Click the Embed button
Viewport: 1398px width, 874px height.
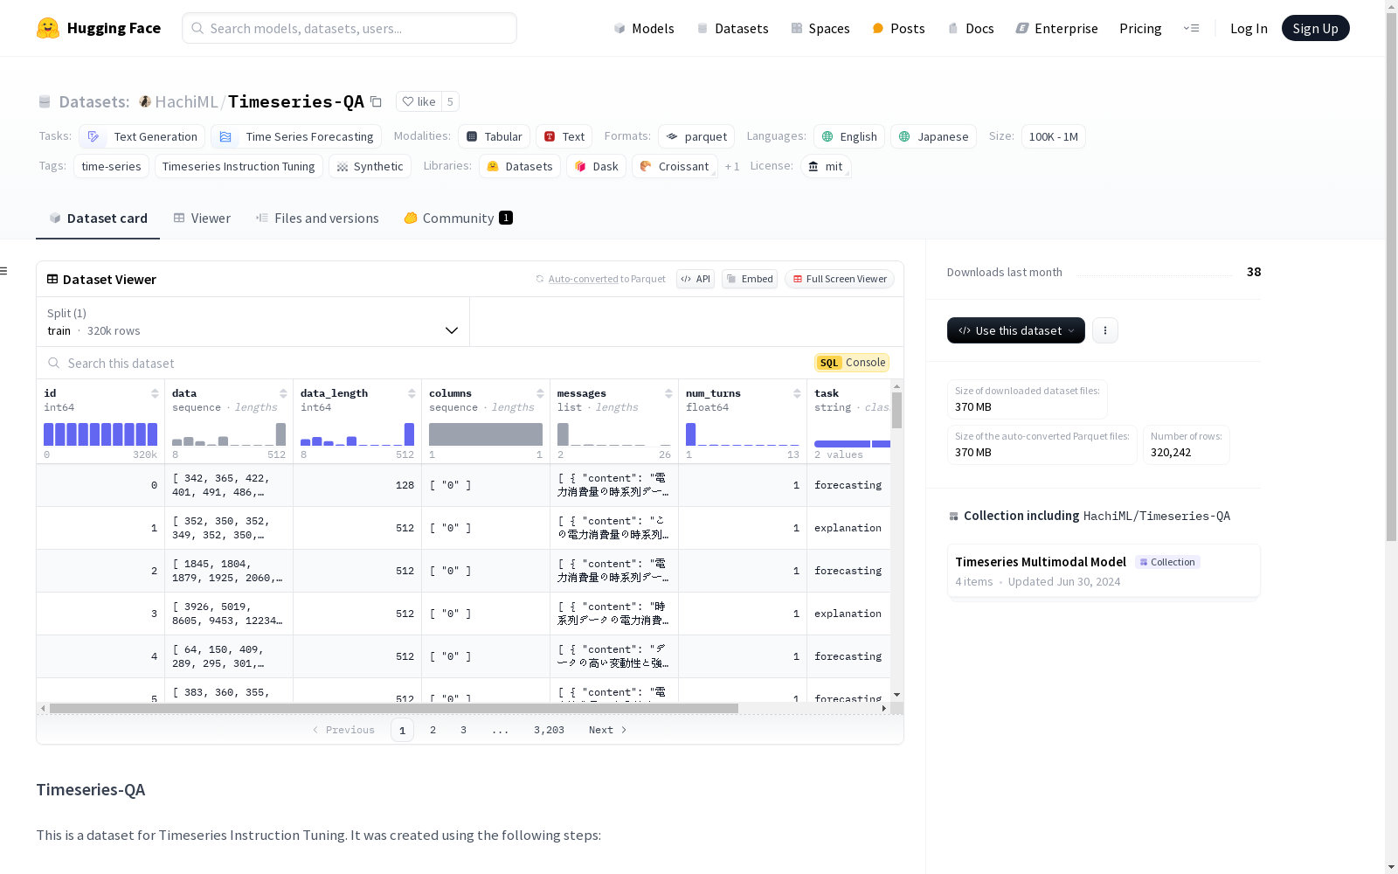pos(750,279)
